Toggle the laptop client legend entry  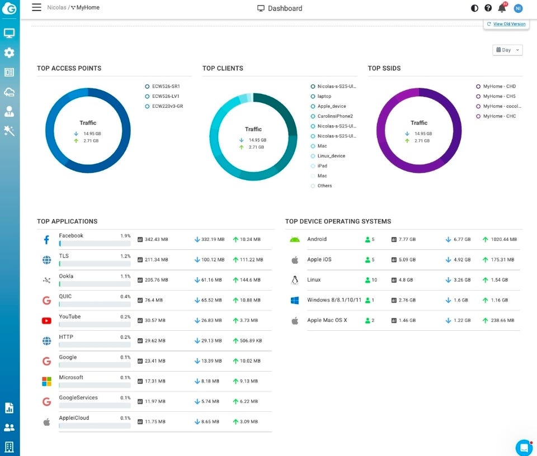pos(321,96)
